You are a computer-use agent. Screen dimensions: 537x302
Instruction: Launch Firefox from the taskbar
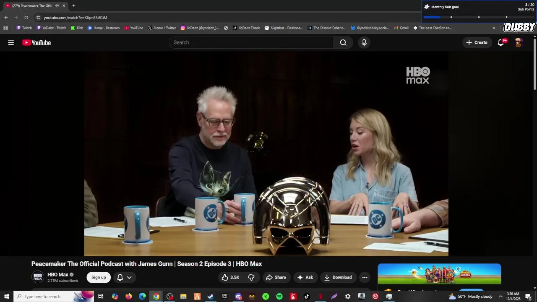(x=128, y=297)
